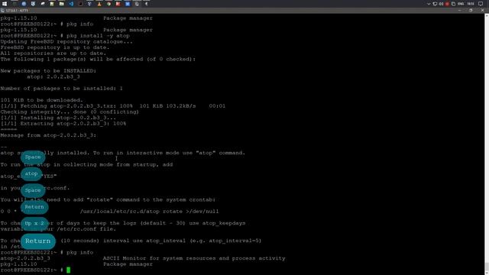
Task: Click the green cursor at the last prompt
Action: [x=68, y=270]
